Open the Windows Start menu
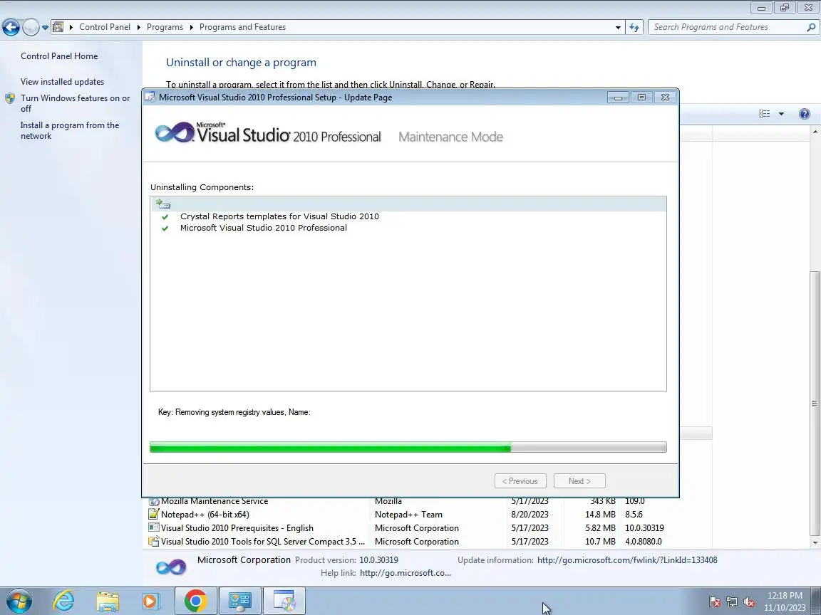 pos(19,601)
